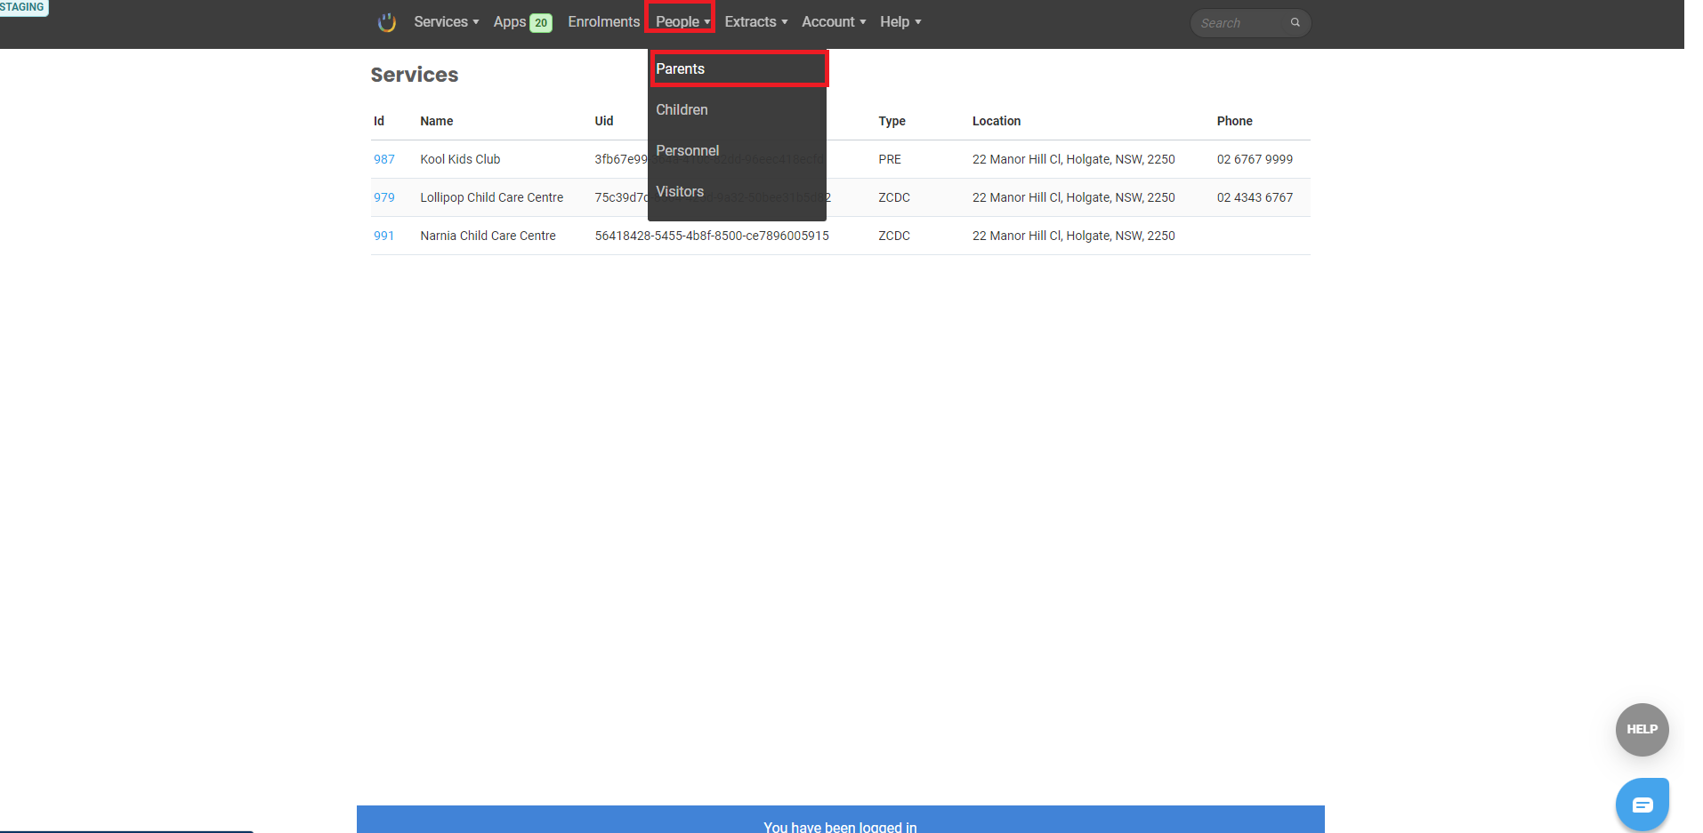
Task: Click PRE type cell
Action: [890, 159]
